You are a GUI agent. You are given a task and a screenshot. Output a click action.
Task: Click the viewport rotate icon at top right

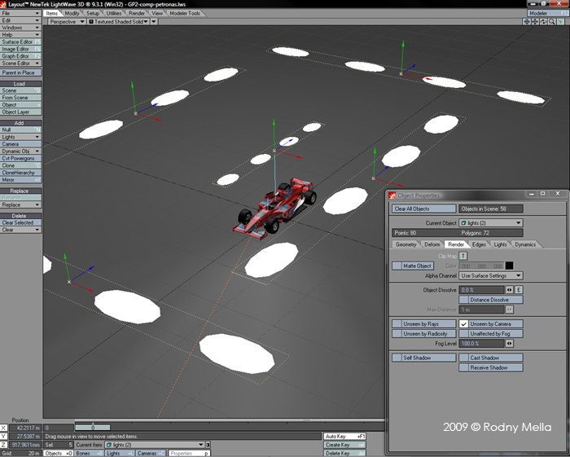pyautogui.click(x=543, y=22)
